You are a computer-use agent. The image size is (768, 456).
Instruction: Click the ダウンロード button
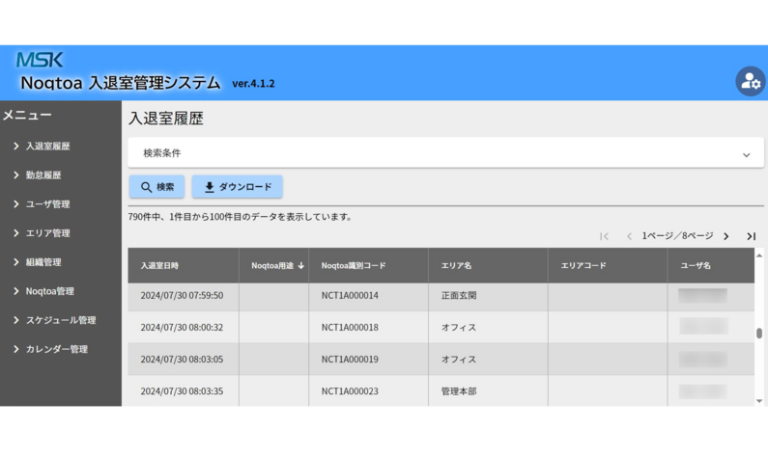pos(238,187)
